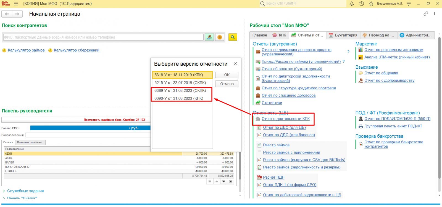
Task: Jump to last row with the table bottom-arrow button
Action: click(x=230, y=181)
